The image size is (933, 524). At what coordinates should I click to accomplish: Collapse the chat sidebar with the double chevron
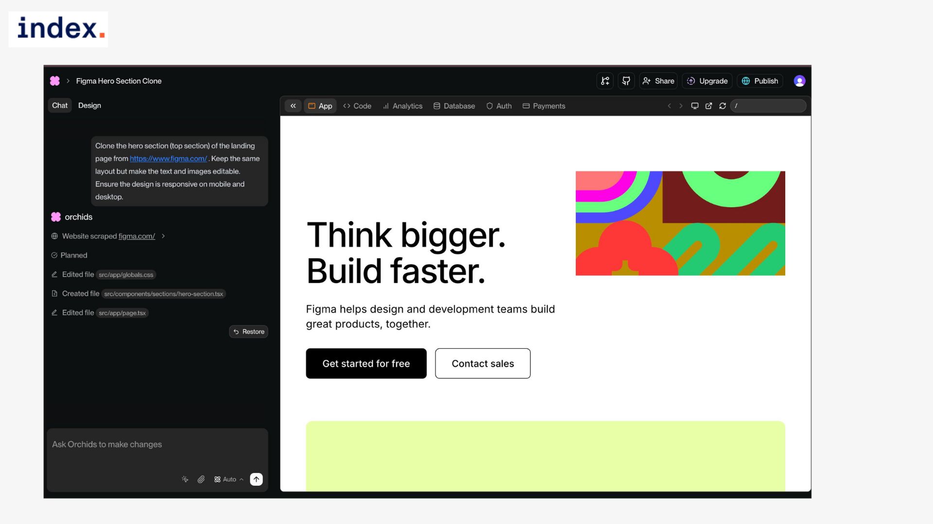coord(293,106)
